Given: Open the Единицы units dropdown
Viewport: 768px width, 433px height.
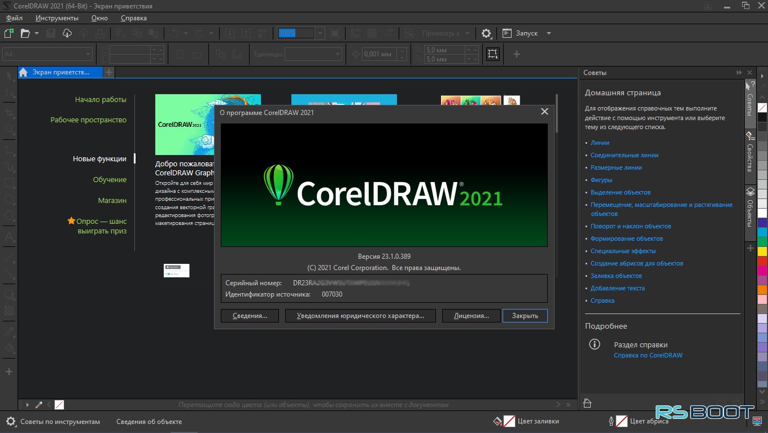Looking at the screenshot, I should click(338, 54).
